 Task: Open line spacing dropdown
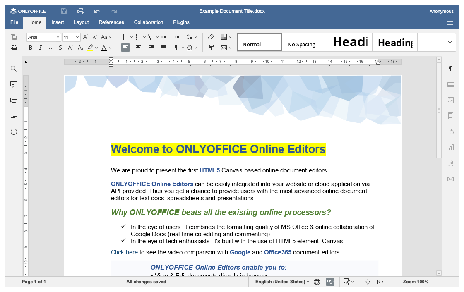point(192,37)
